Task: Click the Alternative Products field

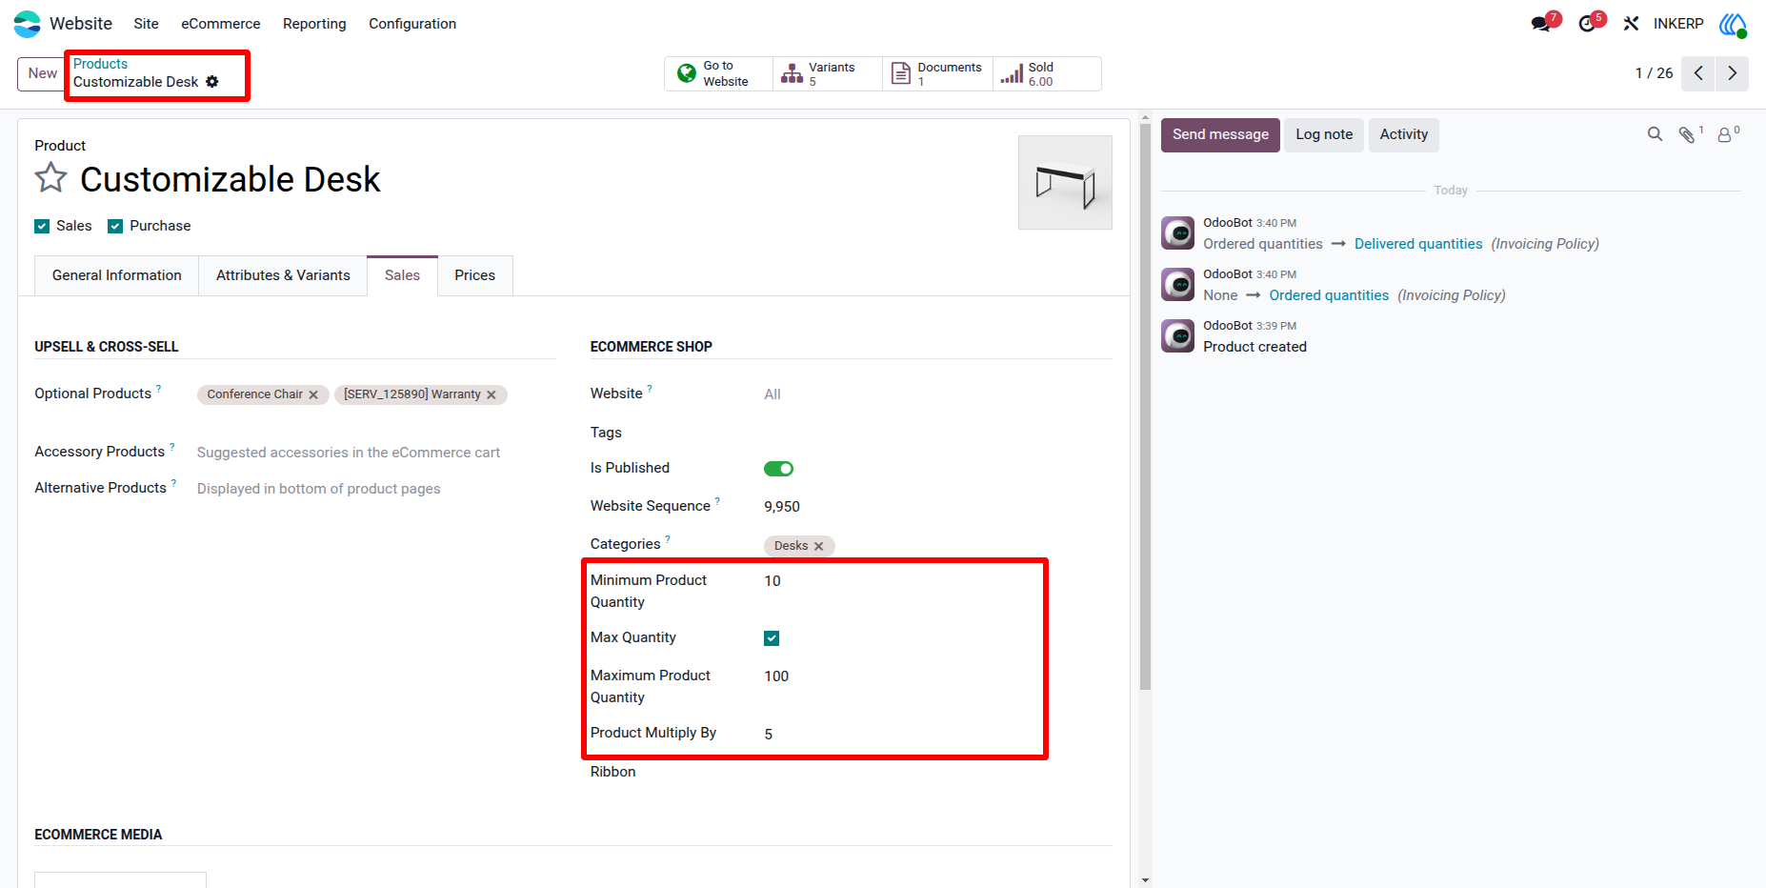Action: (375, 489)
